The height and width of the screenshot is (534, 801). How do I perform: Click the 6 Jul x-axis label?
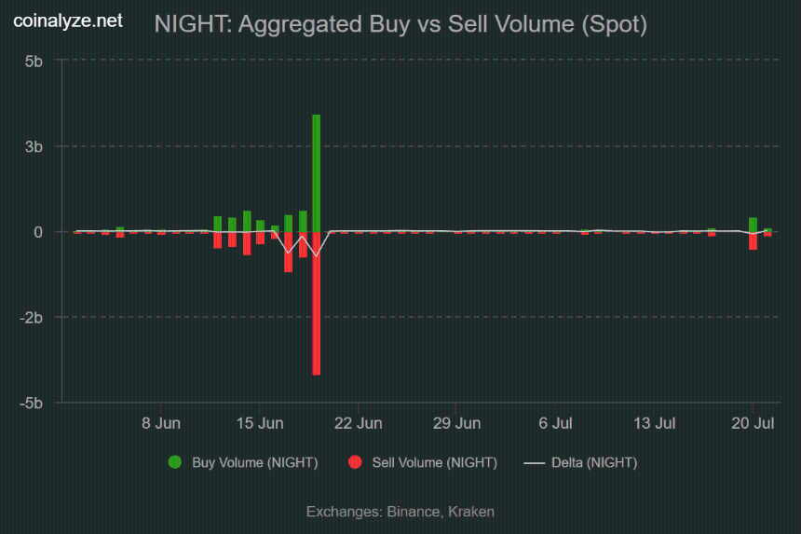coord(555,424)
